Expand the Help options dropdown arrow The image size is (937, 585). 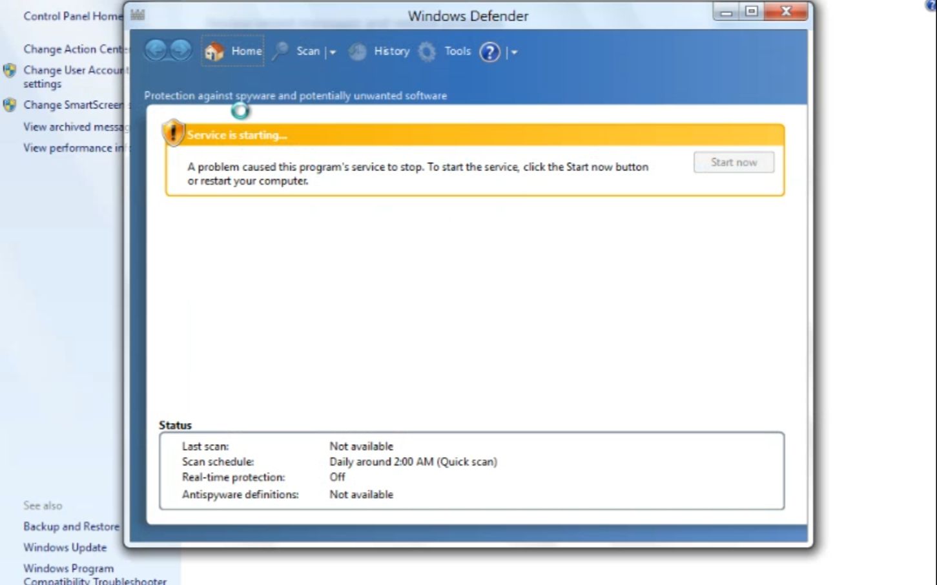(x=514, y=52)
